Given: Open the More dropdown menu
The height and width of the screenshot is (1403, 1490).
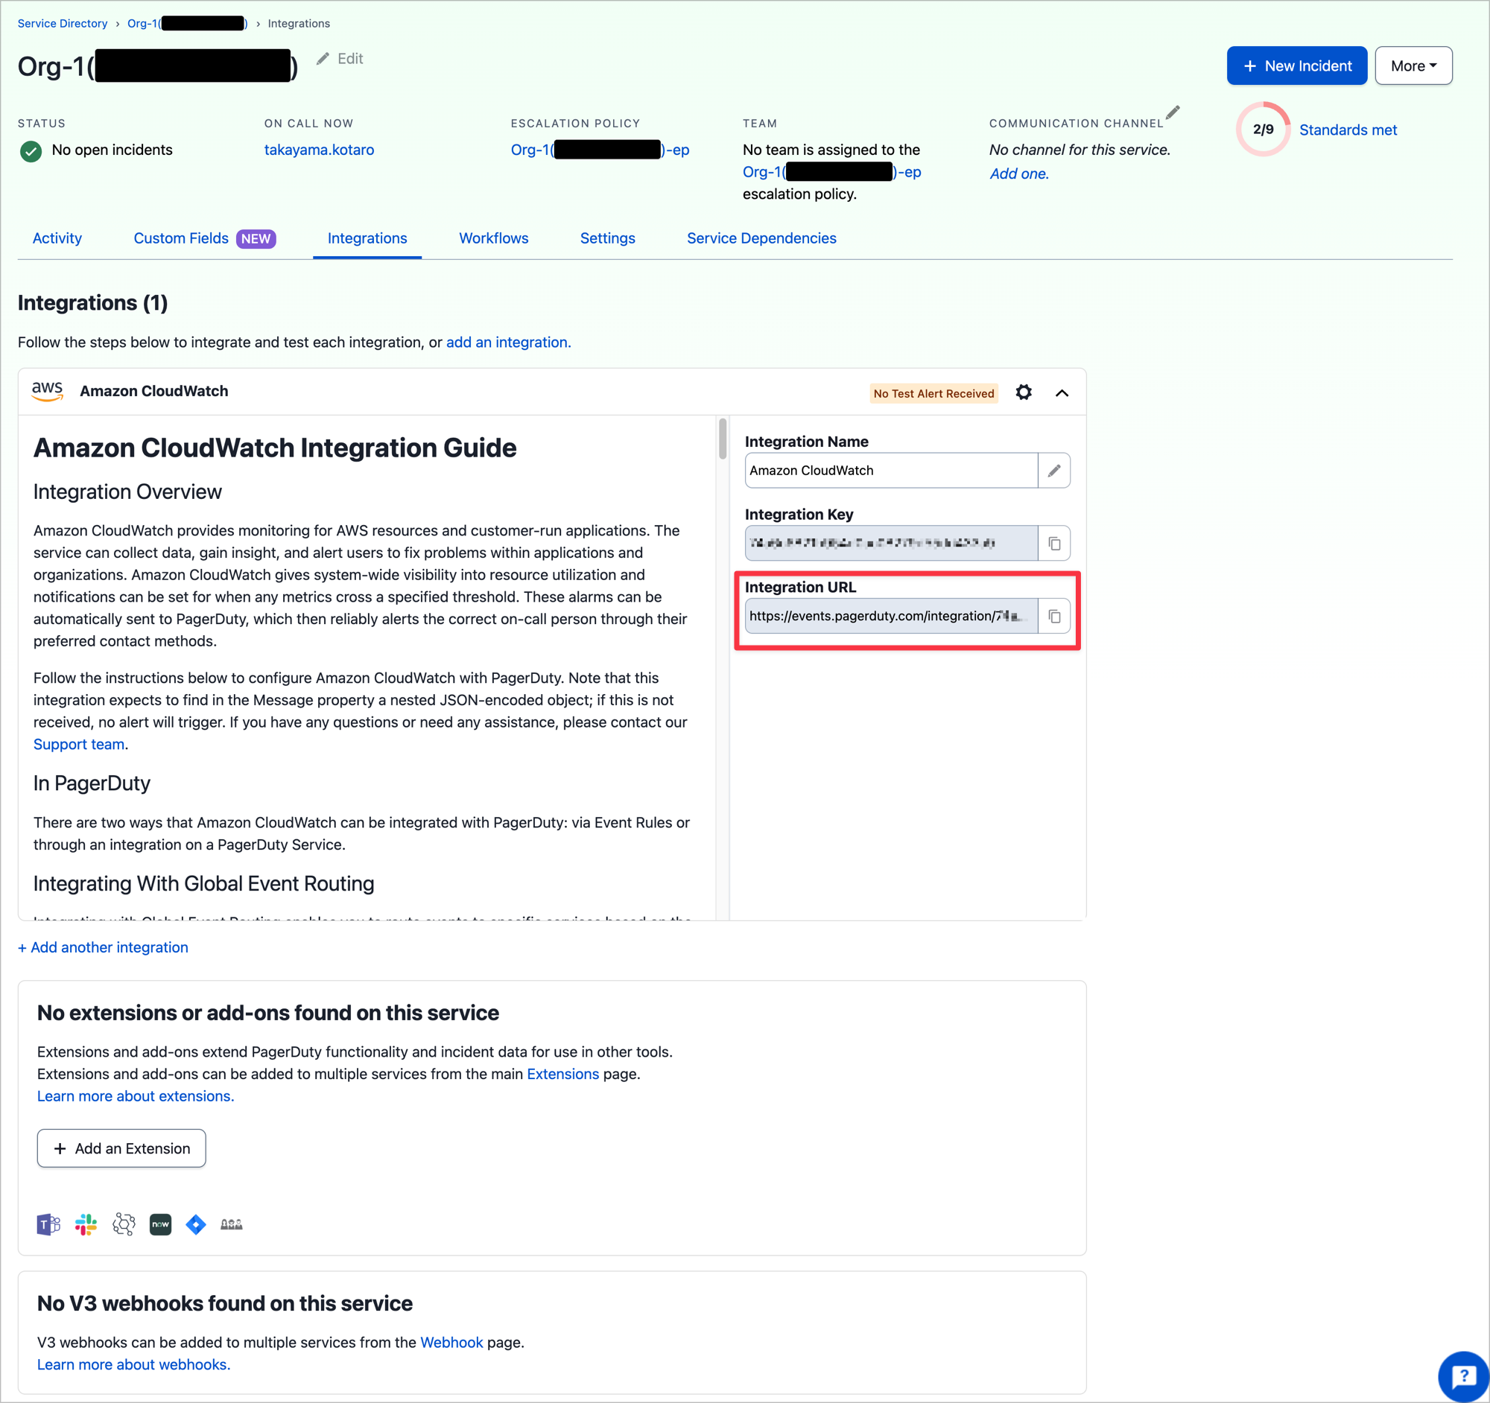Looking at the screenshot, I should (x=1413, y=66).
